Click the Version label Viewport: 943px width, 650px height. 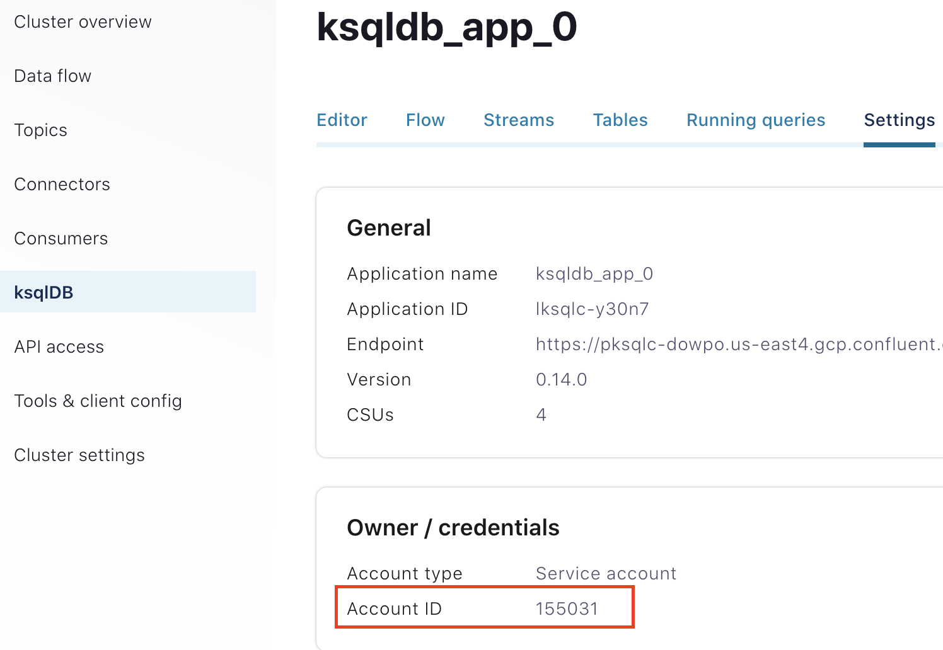pyautogui.click(x=379, y=380)
